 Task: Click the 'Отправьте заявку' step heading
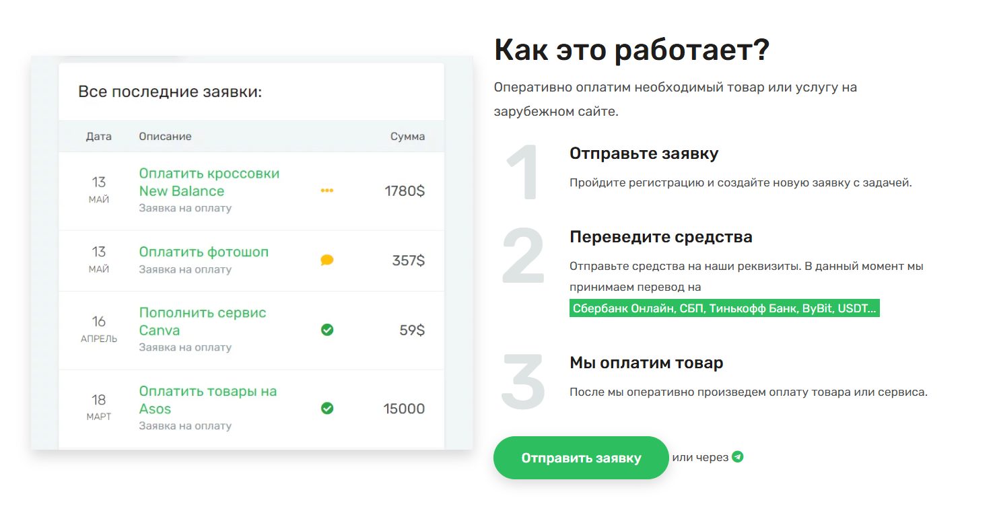(644, 153)
